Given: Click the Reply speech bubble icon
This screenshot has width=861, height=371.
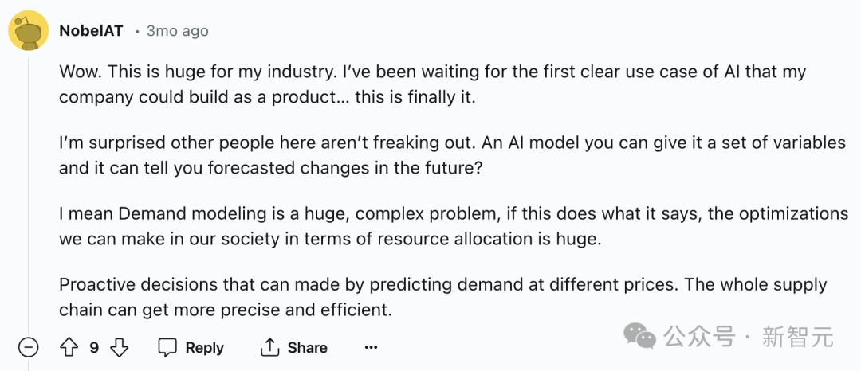Looking at the screenshot, I should pyautogui.click(x=167, y=348).
